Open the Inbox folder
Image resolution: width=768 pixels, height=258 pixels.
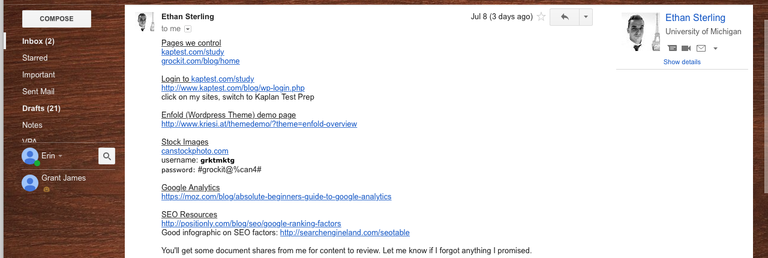coord(38,41)
